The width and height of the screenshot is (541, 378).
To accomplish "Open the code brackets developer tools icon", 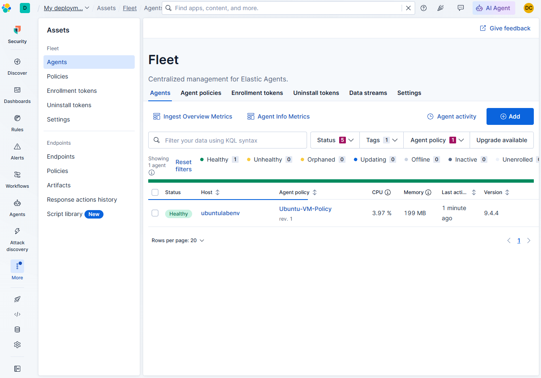I will pos(17,314).
